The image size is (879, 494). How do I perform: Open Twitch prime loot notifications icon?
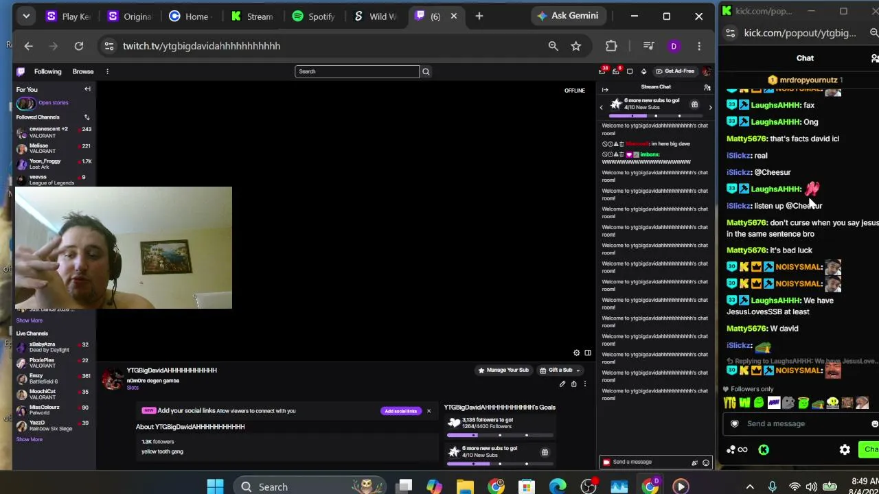pyautogui.click(x=603, y=71)
